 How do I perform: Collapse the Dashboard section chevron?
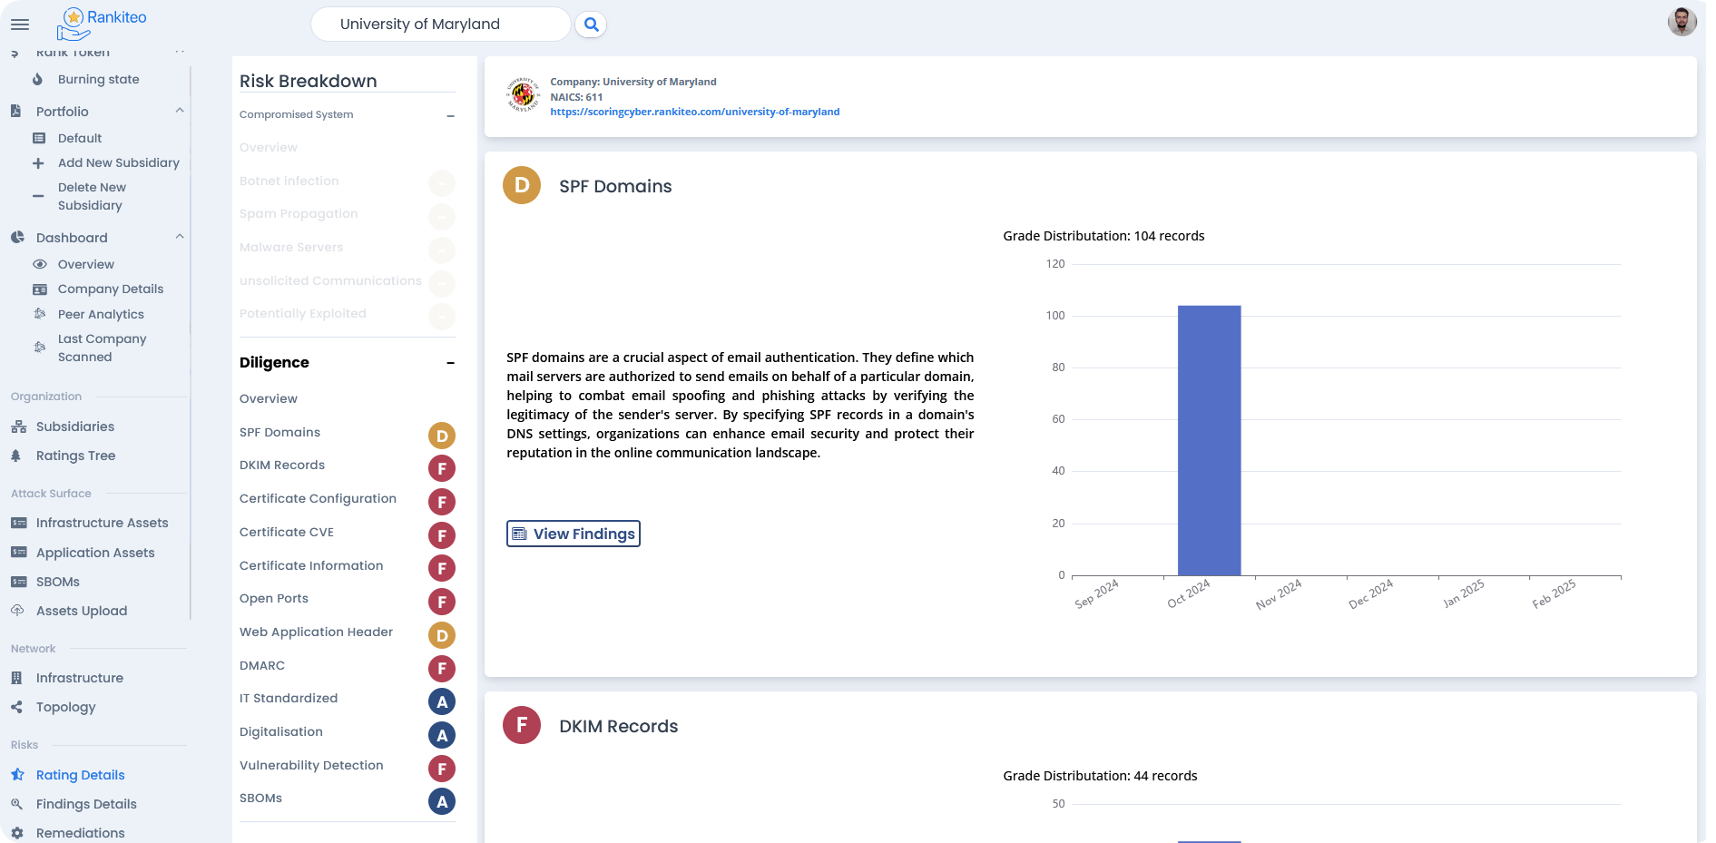tap(180, 237)
